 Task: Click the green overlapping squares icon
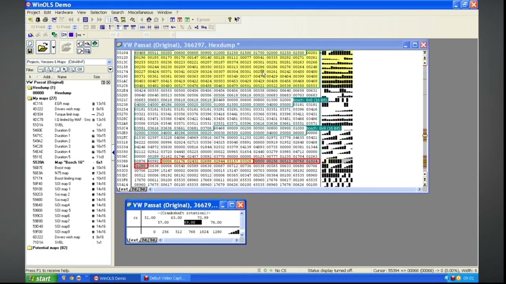tap(55, 35)
